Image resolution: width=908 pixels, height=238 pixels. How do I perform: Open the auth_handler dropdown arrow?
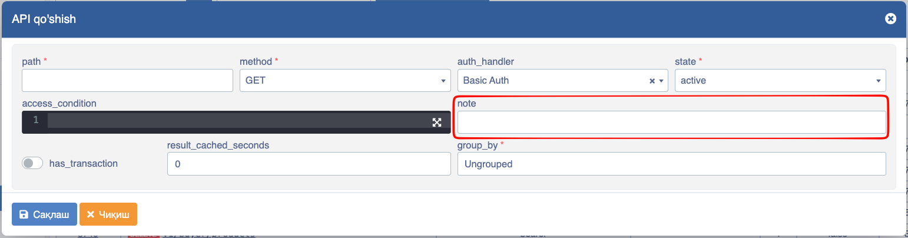click(x=661, y=81)
